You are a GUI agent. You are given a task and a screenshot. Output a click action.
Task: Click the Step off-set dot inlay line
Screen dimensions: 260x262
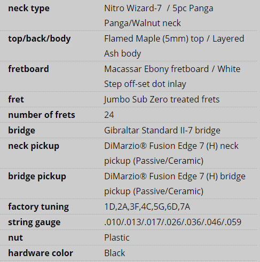coord(145,84)
